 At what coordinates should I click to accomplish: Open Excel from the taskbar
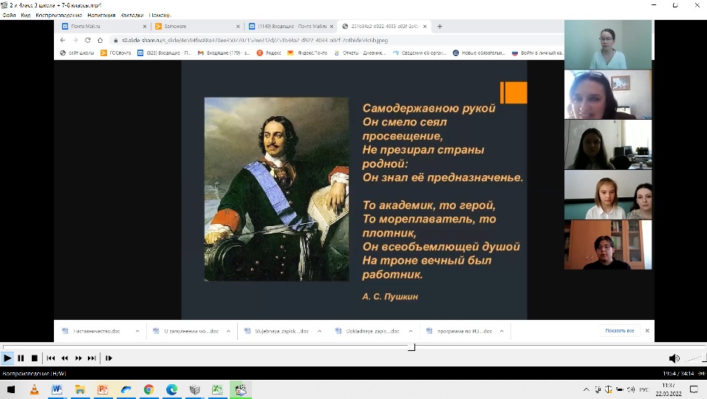(x=217, y=389)
